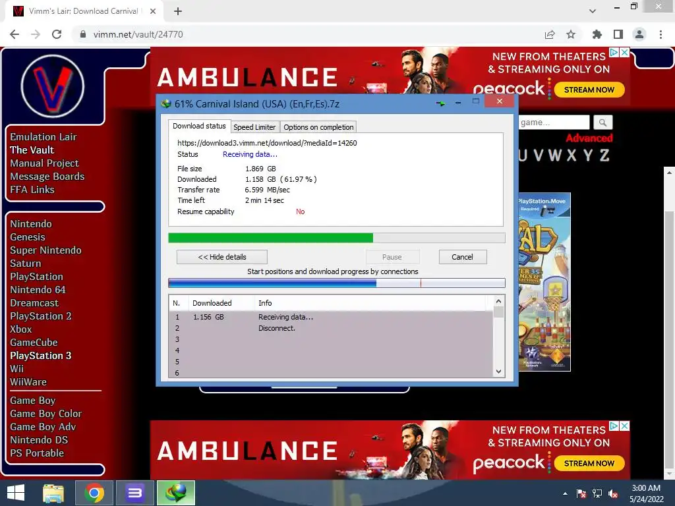Select connection row 2 Disconnect
The width and height of the screenshot is (675, 506).
click(331, 328)
